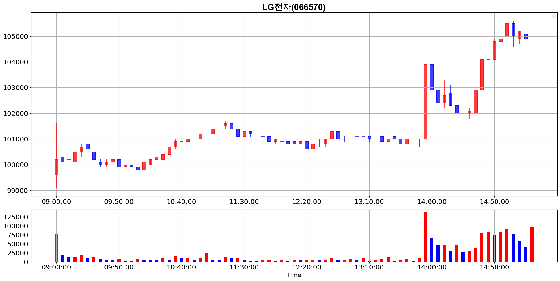Select 13:10:00 tick label under volume chart
Screen dimensions: 560x281
pyautogui.click(x=369, y=267)
